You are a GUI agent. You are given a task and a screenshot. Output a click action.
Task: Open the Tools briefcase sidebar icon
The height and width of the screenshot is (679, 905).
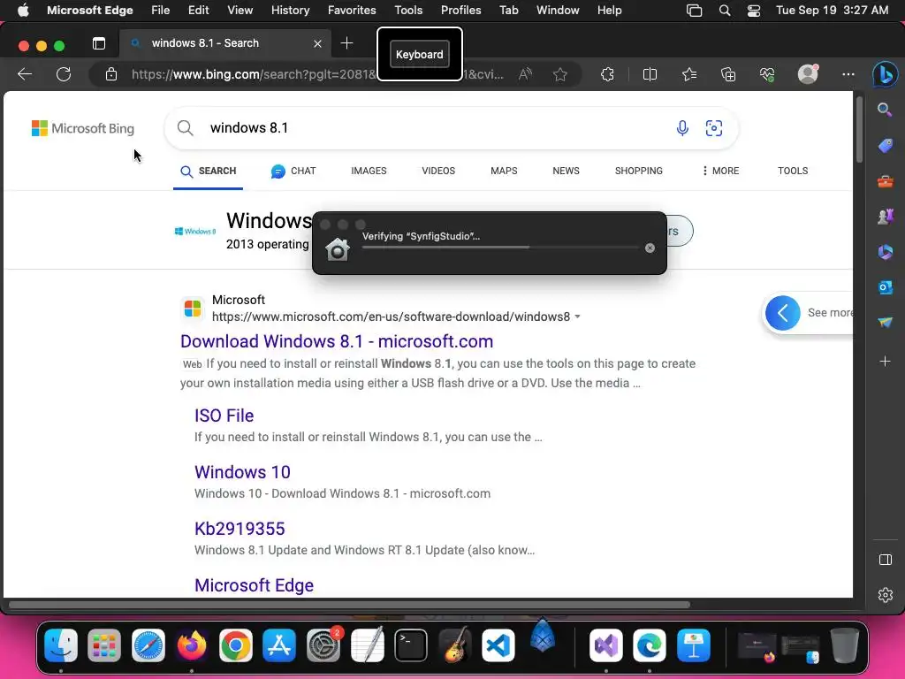[886, 182]
